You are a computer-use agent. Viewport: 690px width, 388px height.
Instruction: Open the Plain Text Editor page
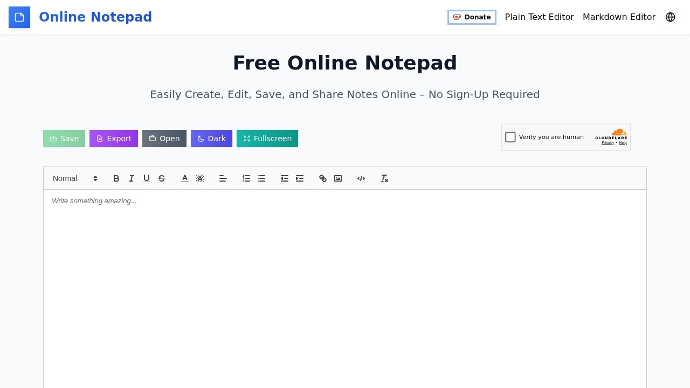coord(539,17)
